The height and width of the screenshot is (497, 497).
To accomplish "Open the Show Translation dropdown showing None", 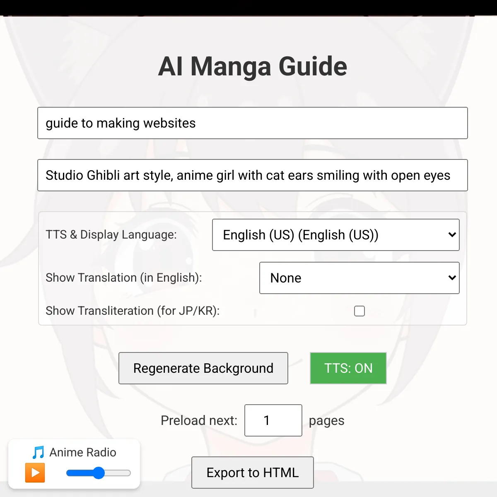I will click(x=359, y=278).
